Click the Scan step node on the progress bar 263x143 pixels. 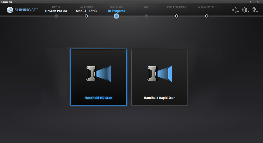pos(146,16)
